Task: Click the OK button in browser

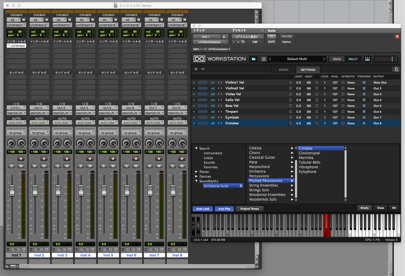Action: tap(394, 208)
